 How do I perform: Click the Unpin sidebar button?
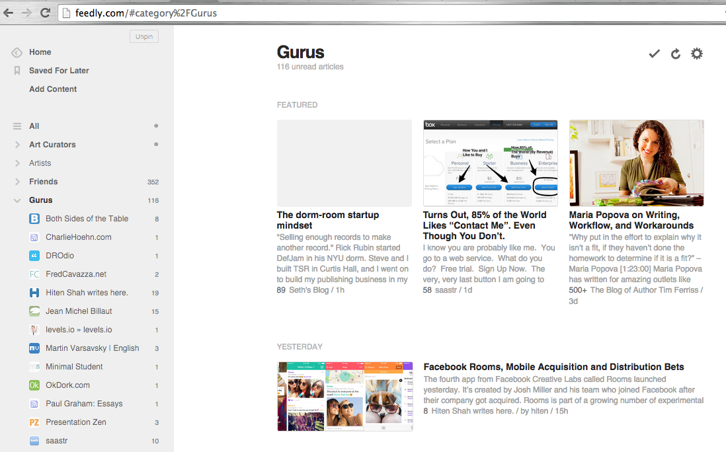(143, 36)
